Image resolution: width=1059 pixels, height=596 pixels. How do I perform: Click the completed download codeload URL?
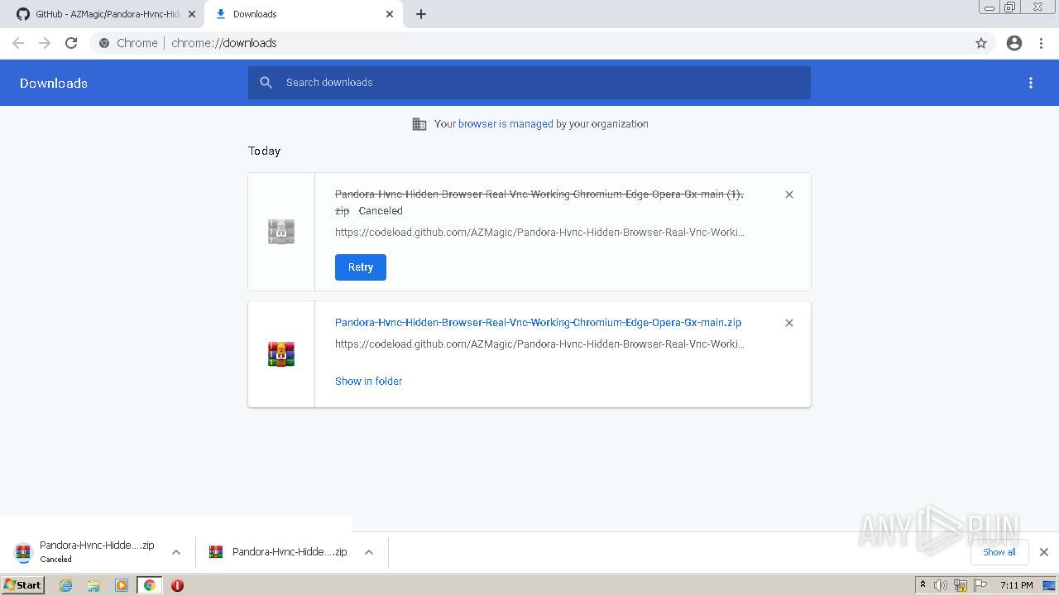tap(539, 344)
